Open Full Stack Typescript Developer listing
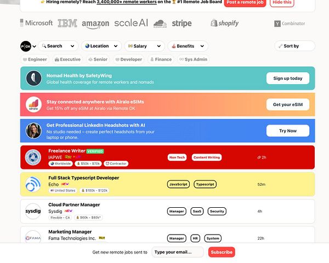 point(167,184)
